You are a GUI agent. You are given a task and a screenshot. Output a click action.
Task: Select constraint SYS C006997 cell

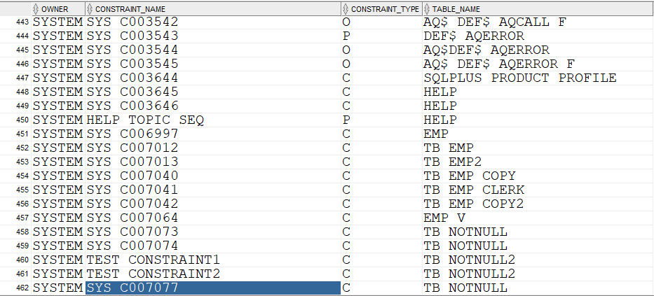[213, 134]
